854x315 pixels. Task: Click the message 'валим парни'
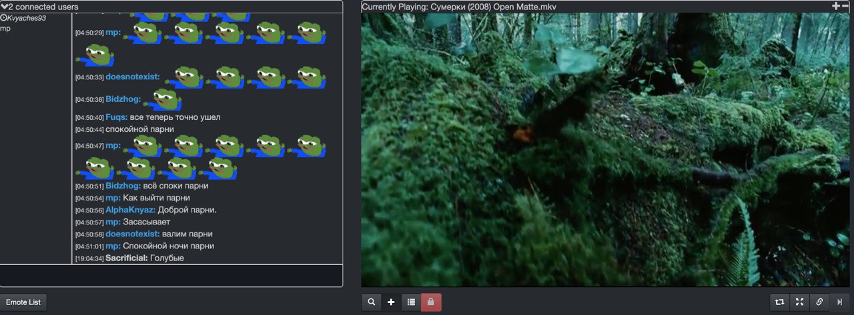click(x=187, y=234)
